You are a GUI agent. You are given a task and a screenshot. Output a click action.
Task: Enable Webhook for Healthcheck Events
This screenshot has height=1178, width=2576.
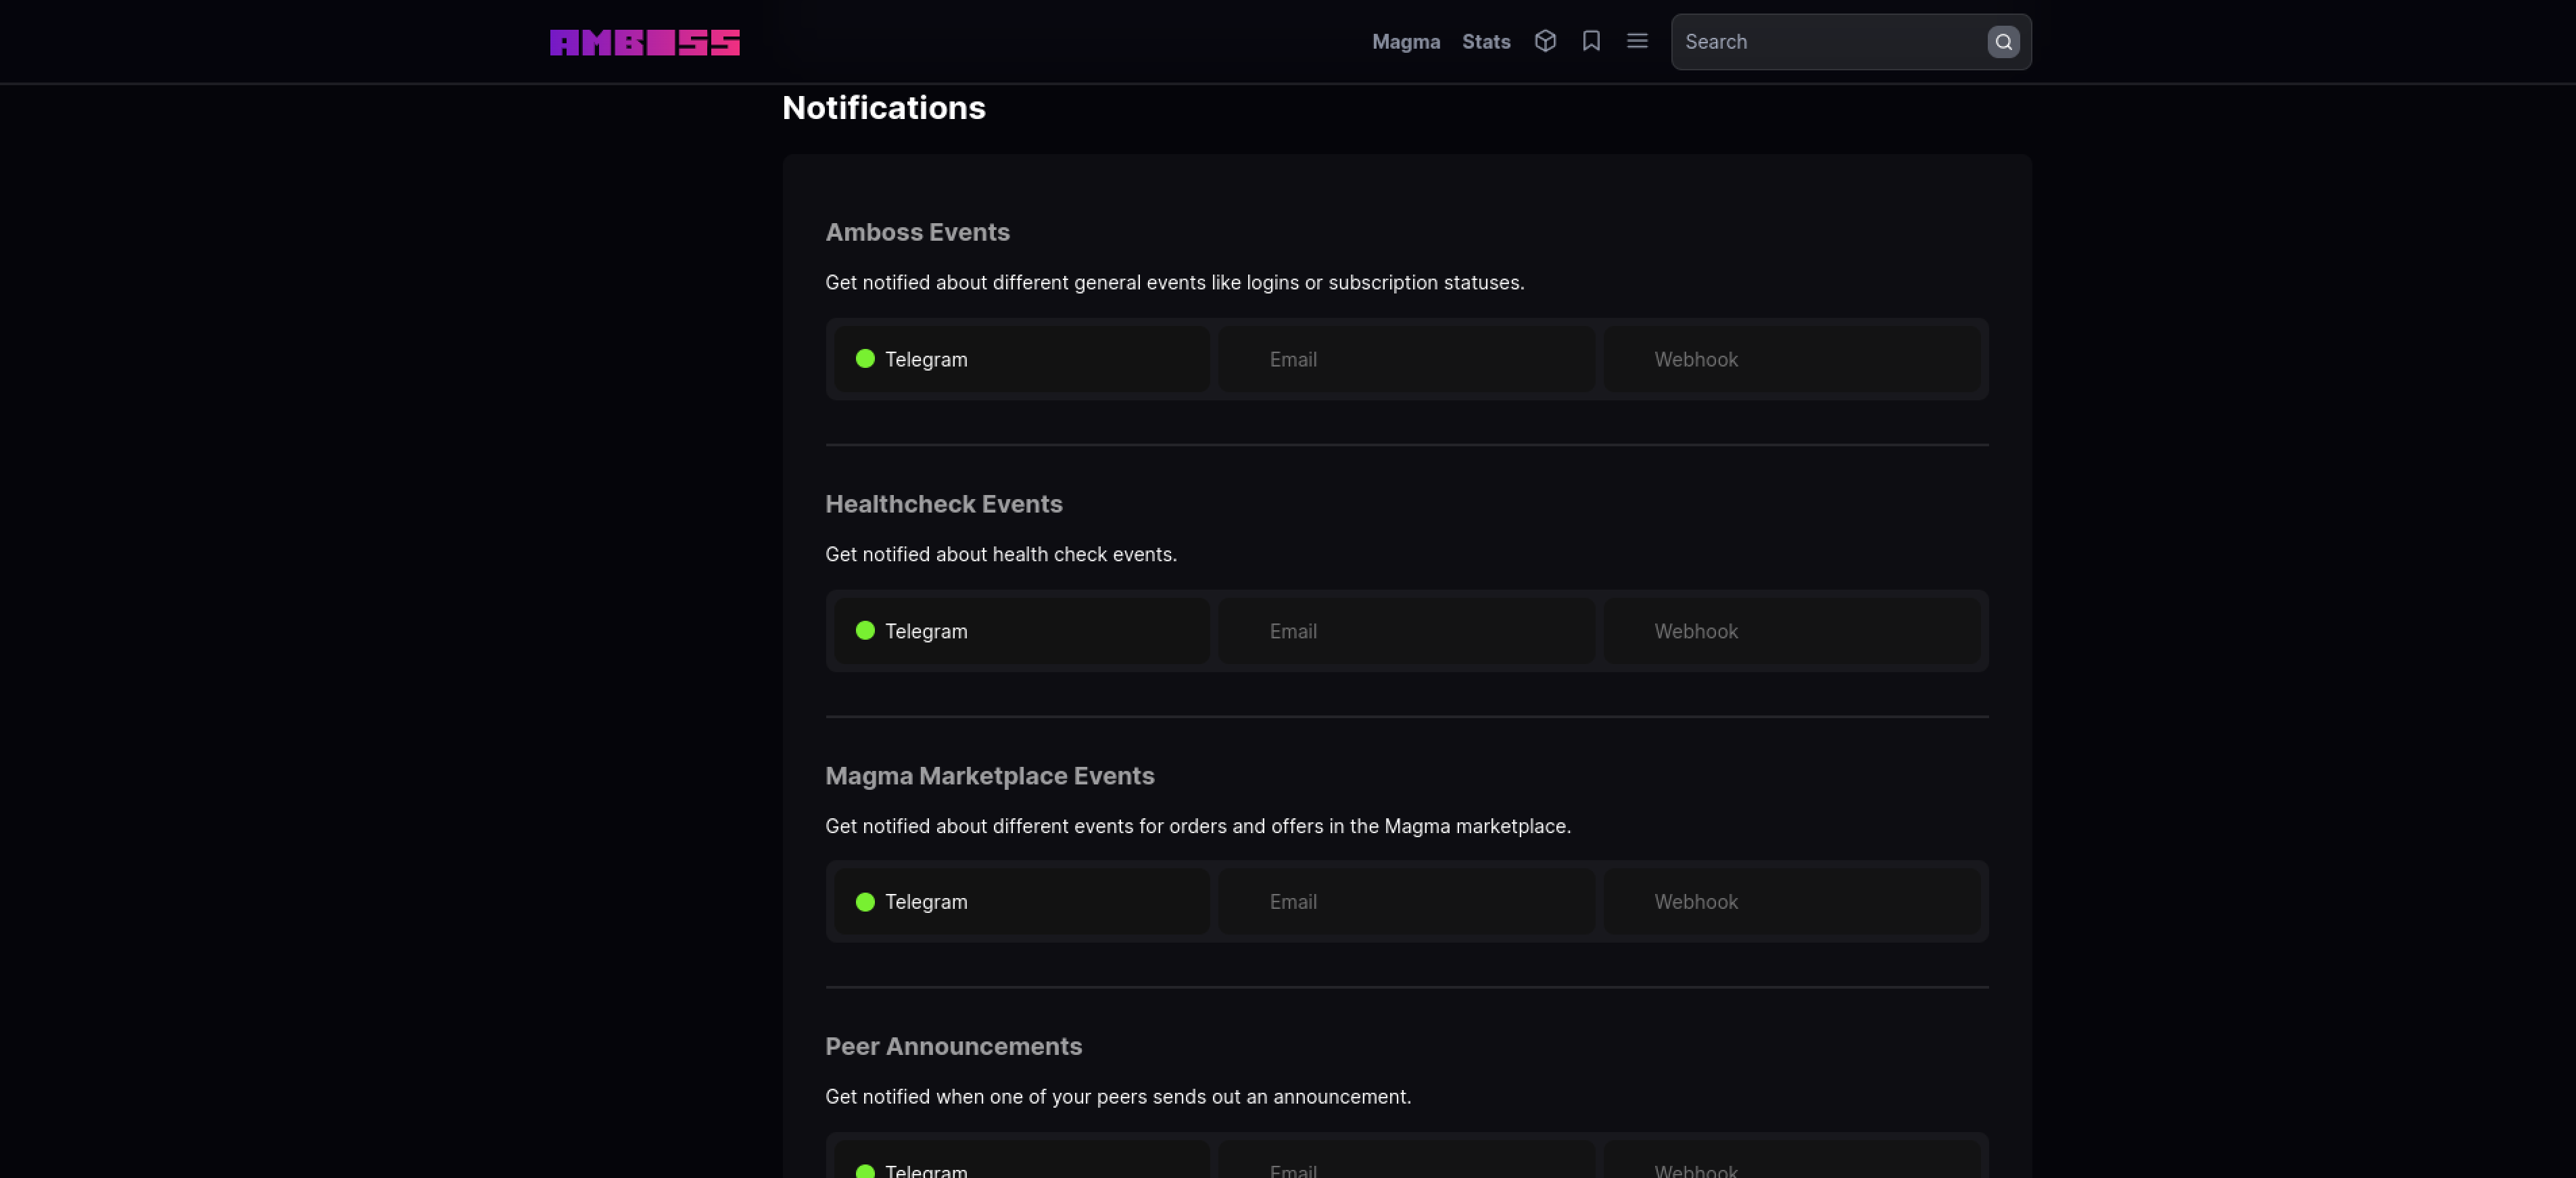tap(1791, 631)
